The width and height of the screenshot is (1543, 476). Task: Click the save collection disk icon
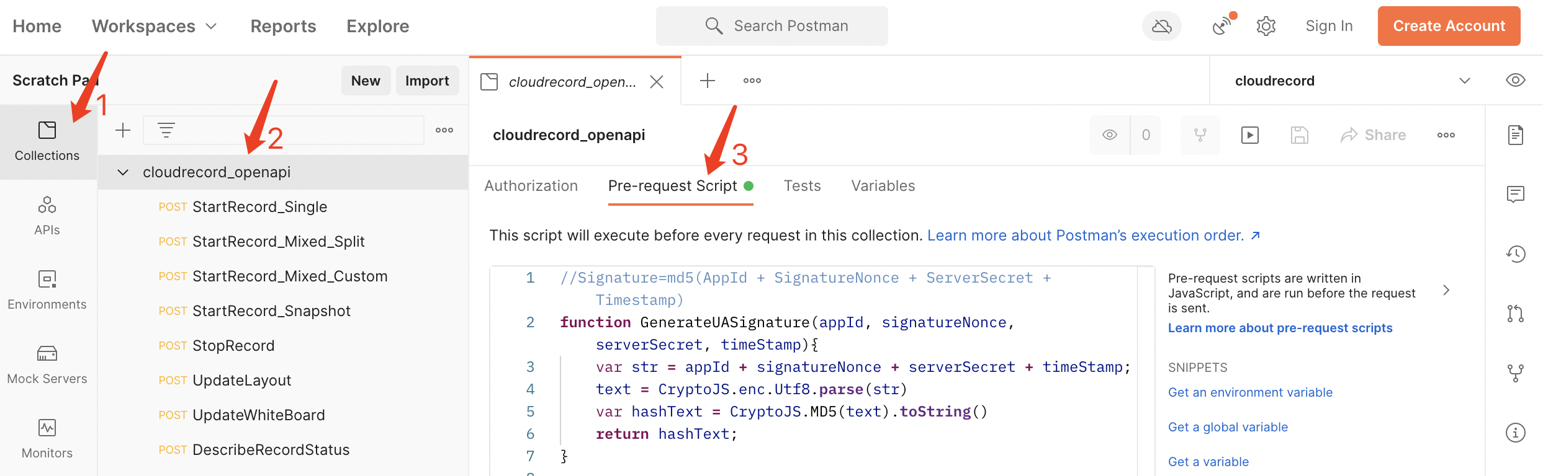(x=1300, y=134)
